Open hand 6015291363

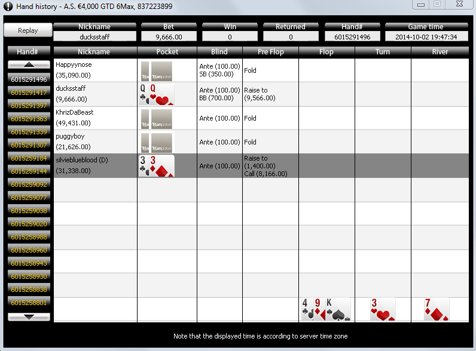point(29,119)
